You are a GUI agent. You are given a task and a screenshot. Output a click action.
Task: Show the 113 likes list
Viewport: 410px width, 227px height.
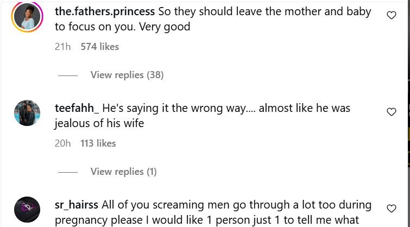tap(98, 143)
